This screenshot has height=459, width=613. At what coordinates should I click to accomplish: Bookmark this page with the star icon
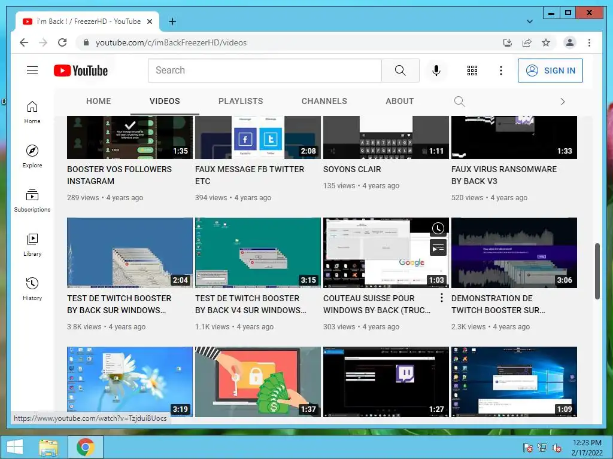546,42
